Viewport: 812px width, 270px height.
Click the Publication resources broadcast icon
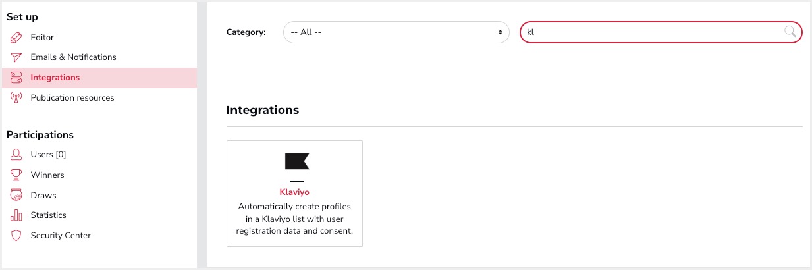(16, 98)
